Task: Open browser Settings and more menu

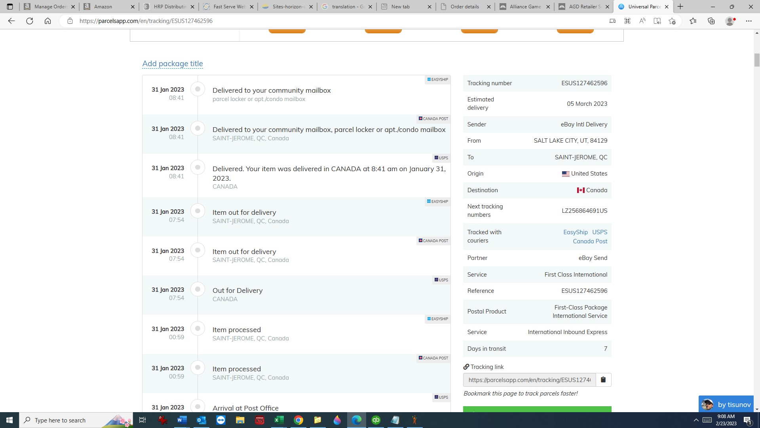Action: [749, 21]
